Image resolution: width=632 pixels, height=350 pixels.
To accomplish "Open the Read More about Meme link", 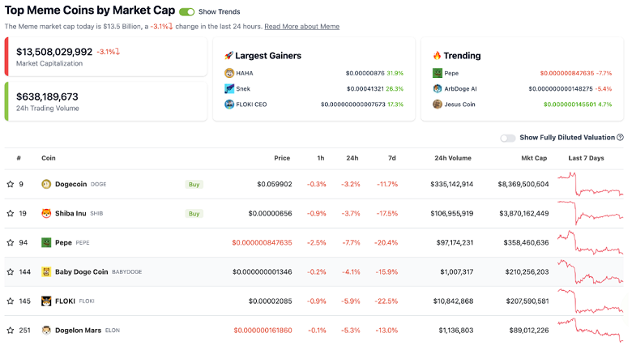I will (301, 27).
